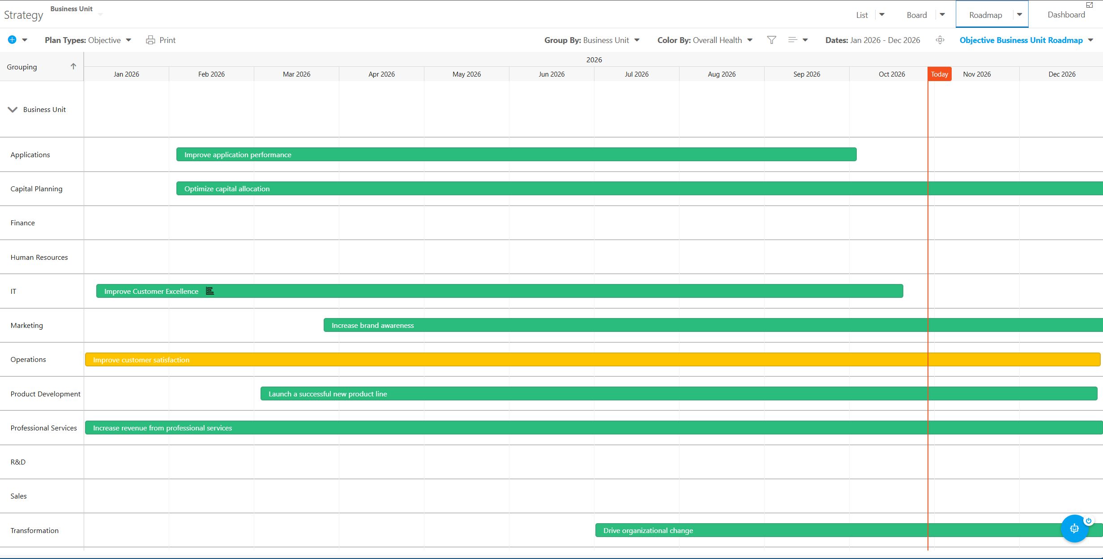Click the external pop-out icon above Dashboard
This screenshot has height=559, width=1103.
(1089, 5)
